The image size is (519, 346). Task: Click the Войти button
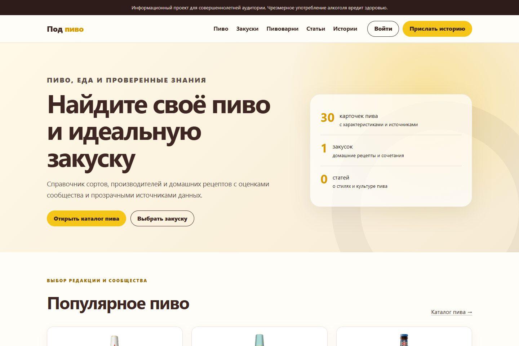pos(383,29)
